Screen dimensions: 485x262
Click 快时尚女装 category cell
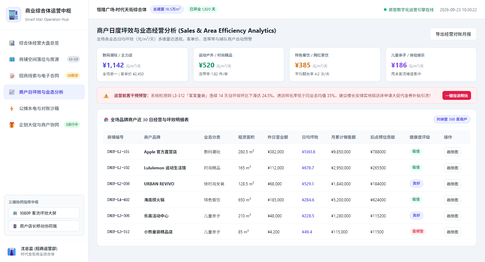click(x=214, y=184)
